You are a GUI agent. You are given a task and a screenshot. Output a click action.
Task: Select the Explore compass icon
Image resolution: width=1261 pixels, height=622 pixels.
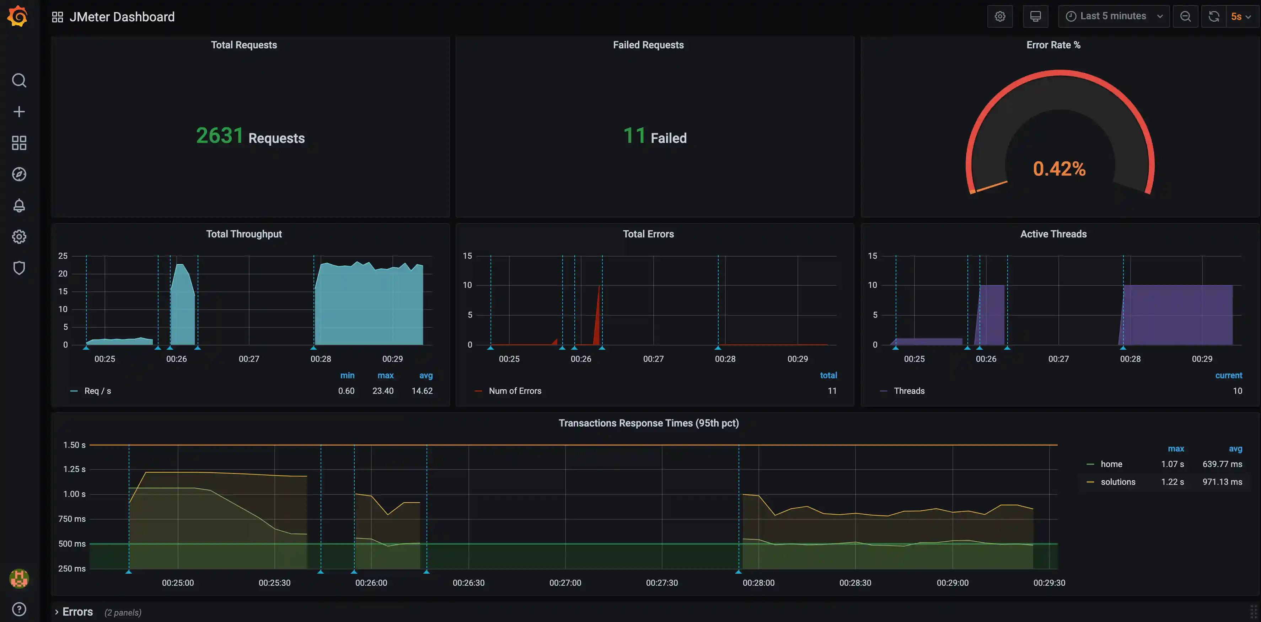pyautogui.click(x=18, y=174)
